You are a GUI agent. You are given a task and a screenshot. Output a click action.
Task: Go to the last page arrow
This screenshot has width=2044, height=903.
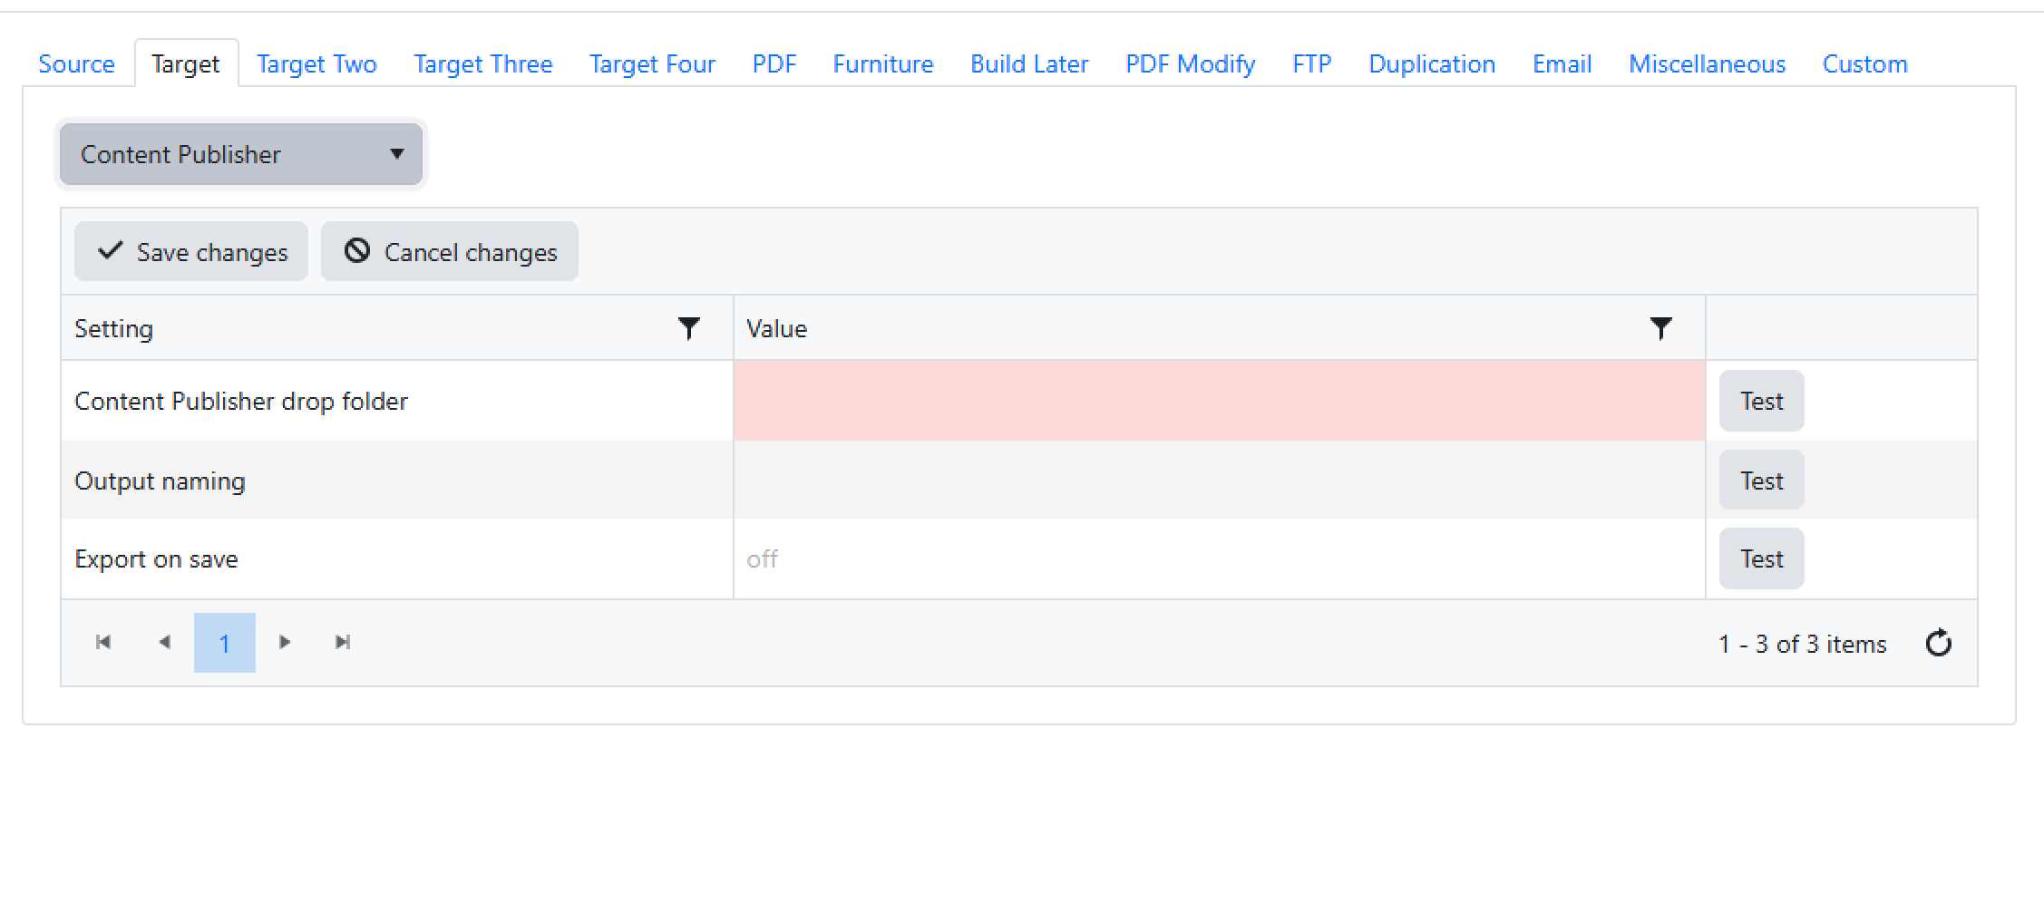point(343,643)
